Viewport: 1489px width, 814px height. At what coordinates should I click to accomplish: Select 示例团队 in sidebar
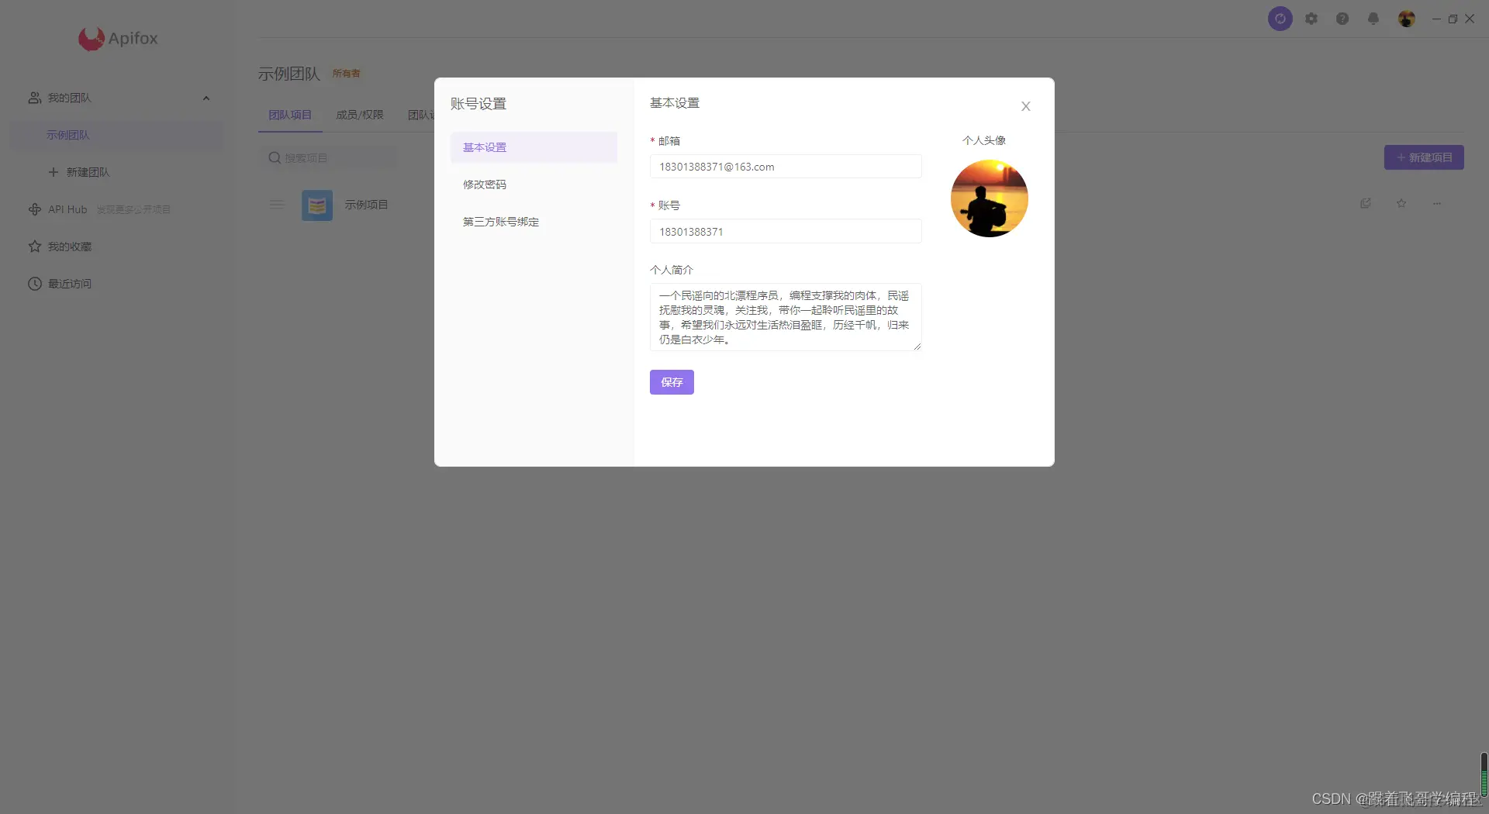tap(116, 135)
